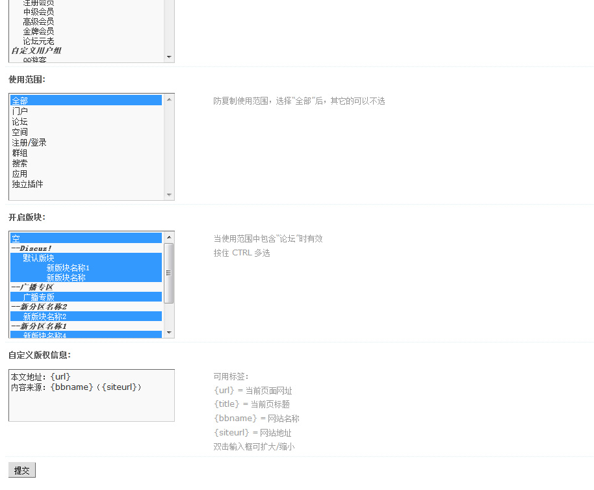The height and width of the screenshot is (490, 594).
Task: Select 新版块名称2 in the forum list
Action: point(86,316)
